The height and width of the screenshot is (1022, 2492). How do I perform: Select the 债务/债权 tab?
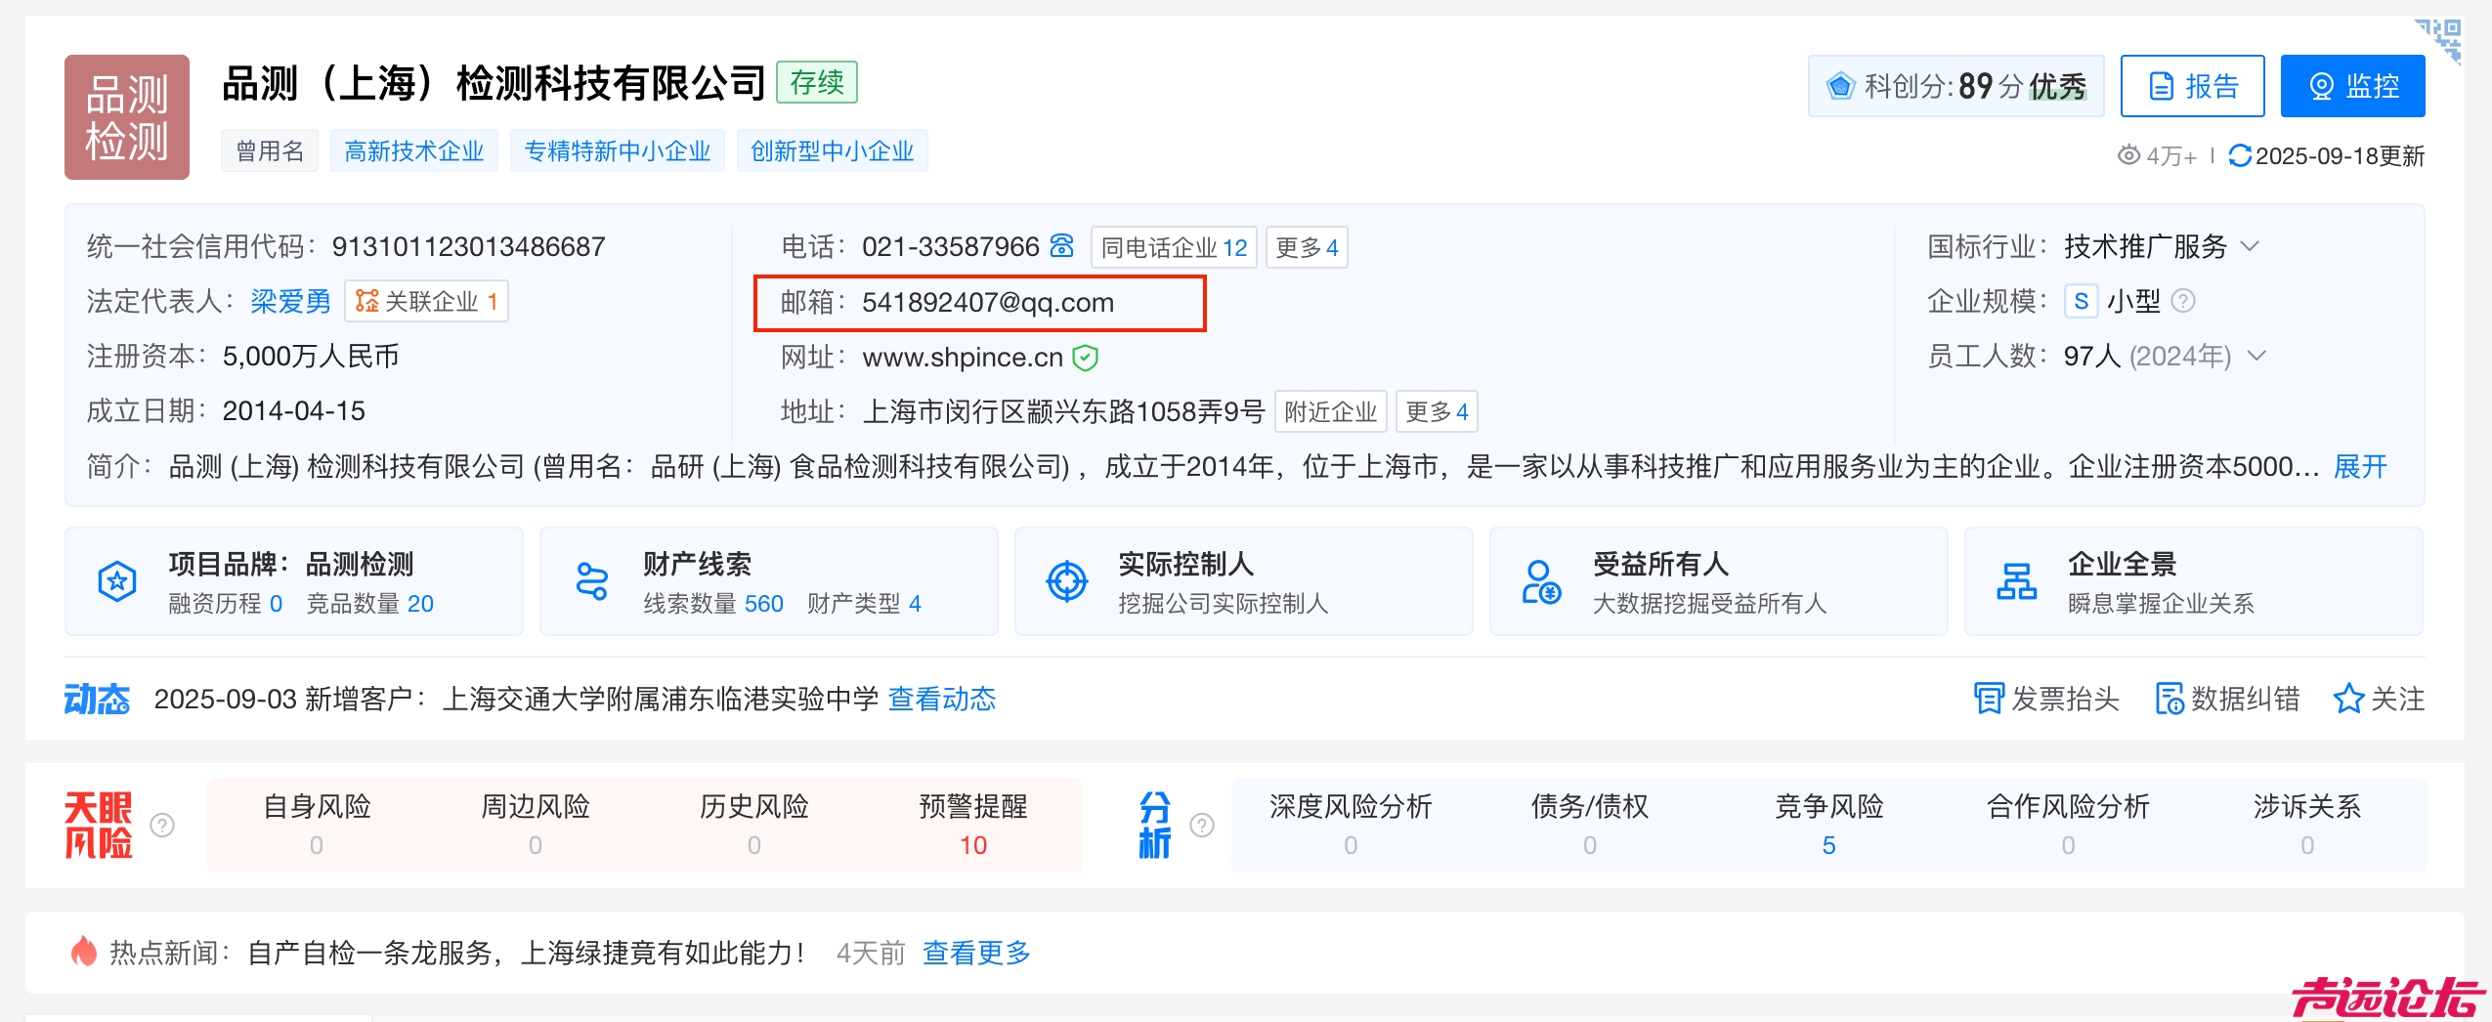1590,825
